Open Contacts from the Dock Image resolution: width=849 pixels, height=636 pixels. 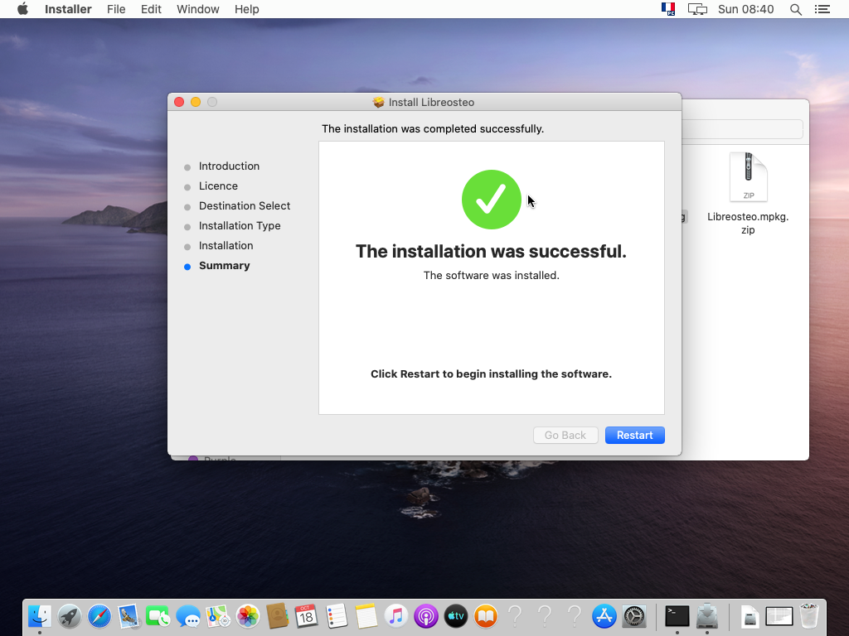point(277,616)
